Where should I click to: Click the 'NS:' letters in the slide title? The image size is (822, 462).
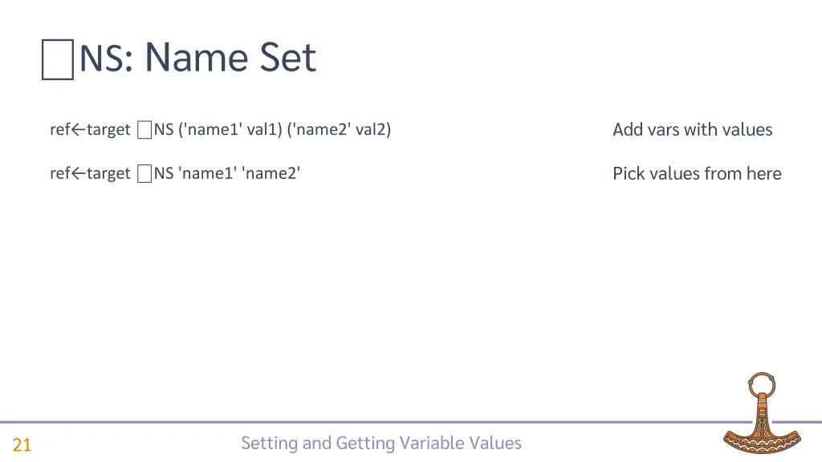(106, 59)
